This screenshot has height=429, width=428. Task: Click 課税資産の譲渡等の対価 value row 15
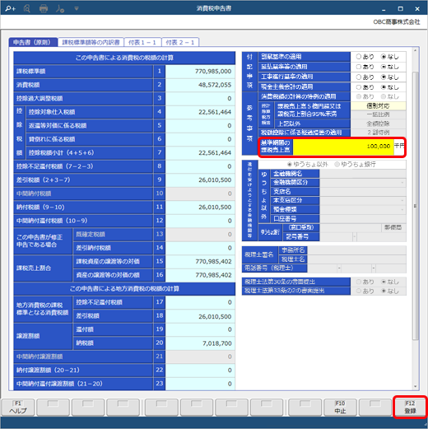click(200, 262)
